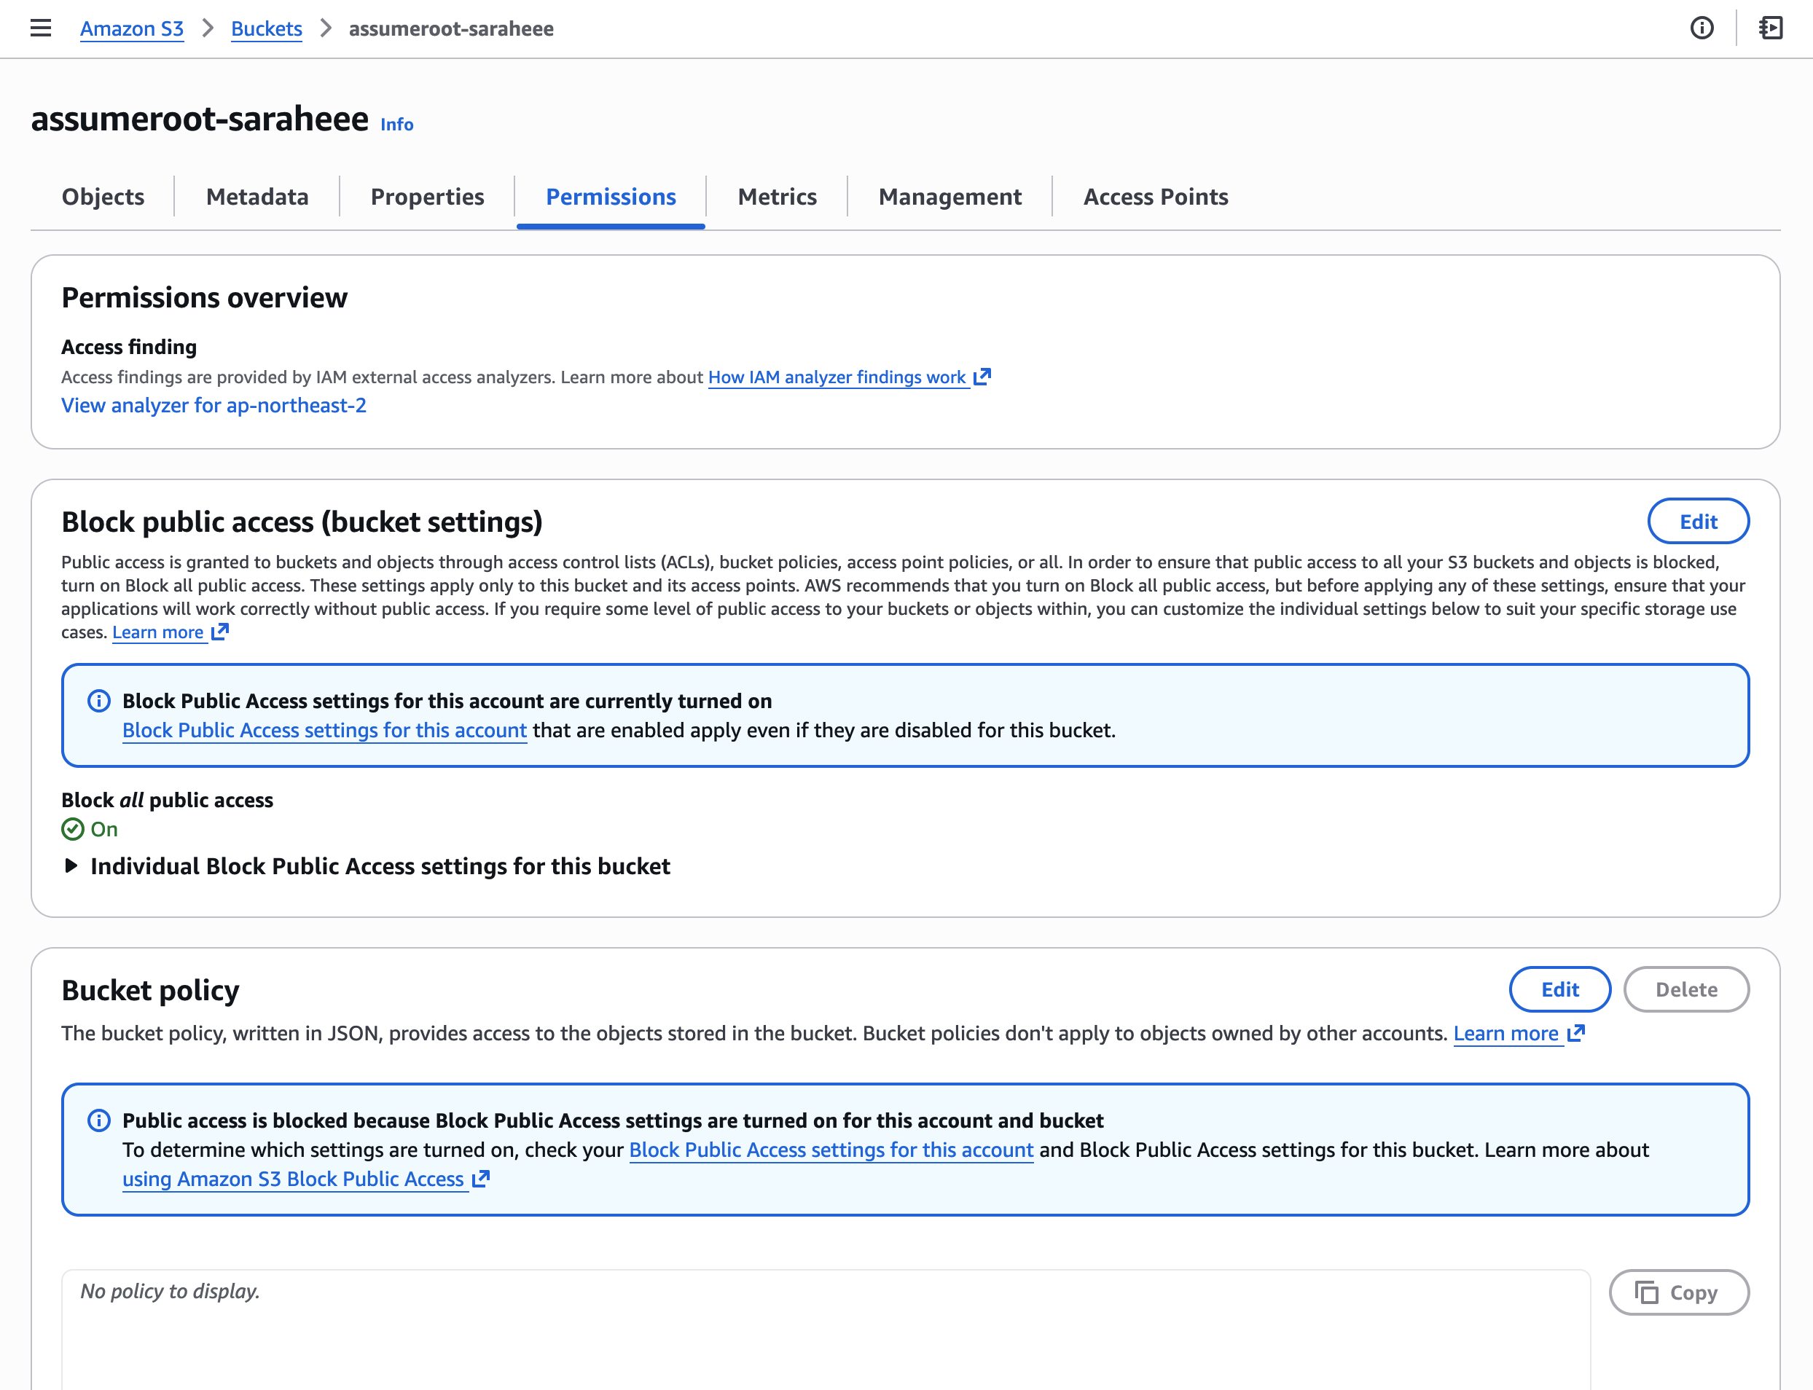Click the info circle icon top-right

click(1702, 28)
